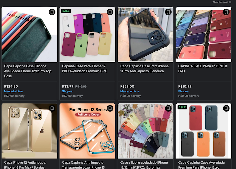
Task: Open Mercado Livre link under R$24.80
Action: click(14, 91)
